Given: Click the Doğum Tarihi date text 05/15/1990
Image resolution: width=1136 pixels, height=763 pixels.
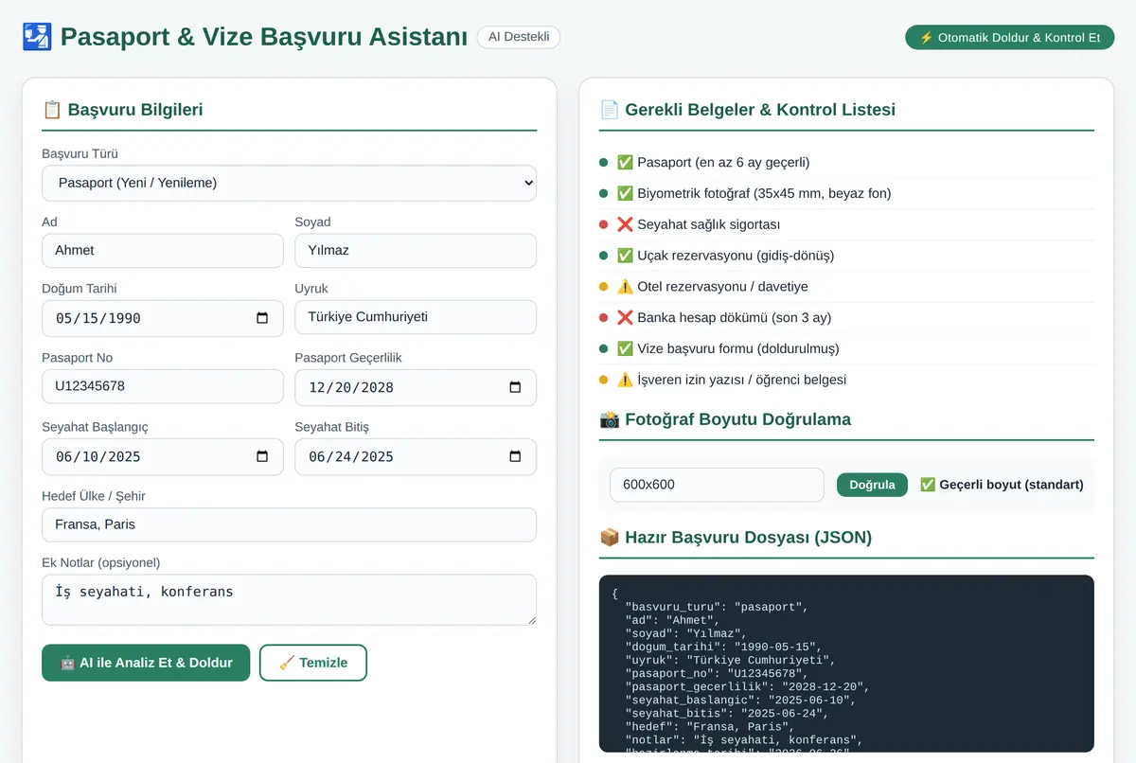Looking at the screenshot, I should pyautogui.click(x=98, y=318).
